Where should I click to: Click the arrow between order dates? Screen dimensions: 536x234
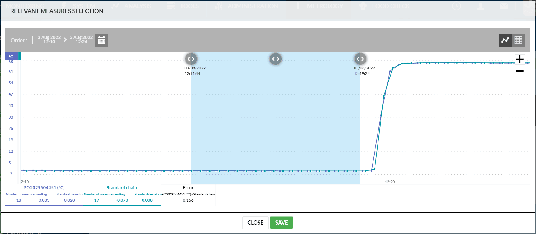[x=65, y=39]
